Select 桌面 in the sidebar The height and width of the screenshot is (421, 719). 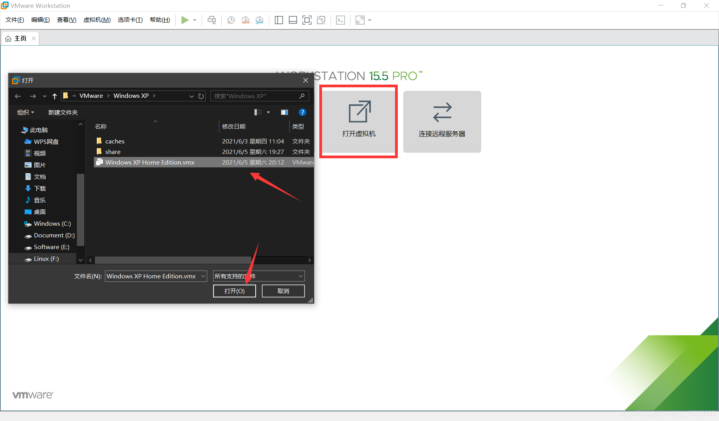point(36,212)
